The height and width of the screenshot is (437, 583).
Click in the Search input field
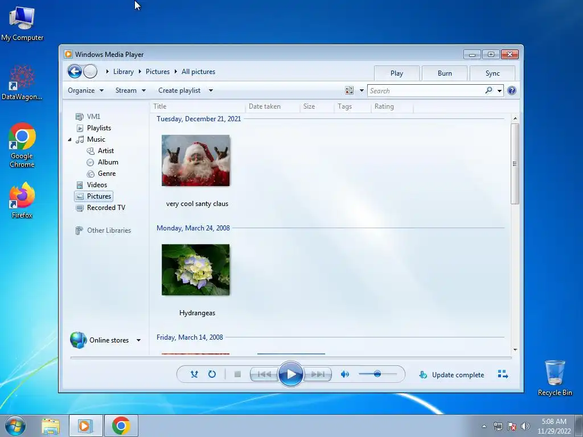coord(426,90)
